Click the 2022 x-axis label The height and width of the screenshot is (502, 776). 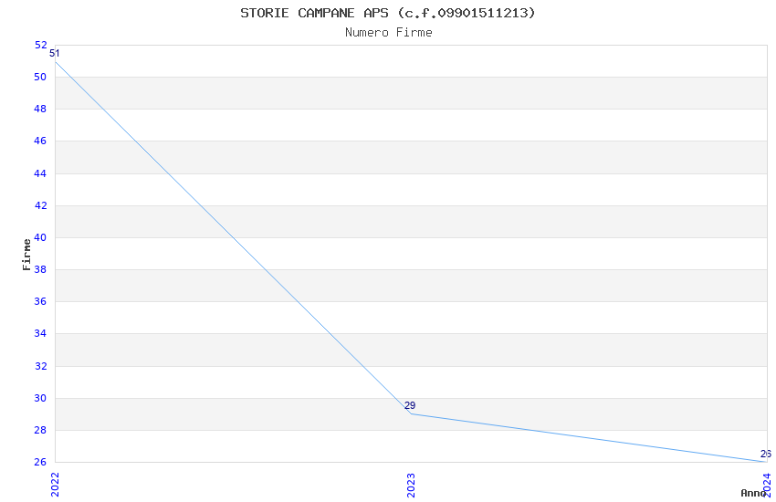pos(55,485)
